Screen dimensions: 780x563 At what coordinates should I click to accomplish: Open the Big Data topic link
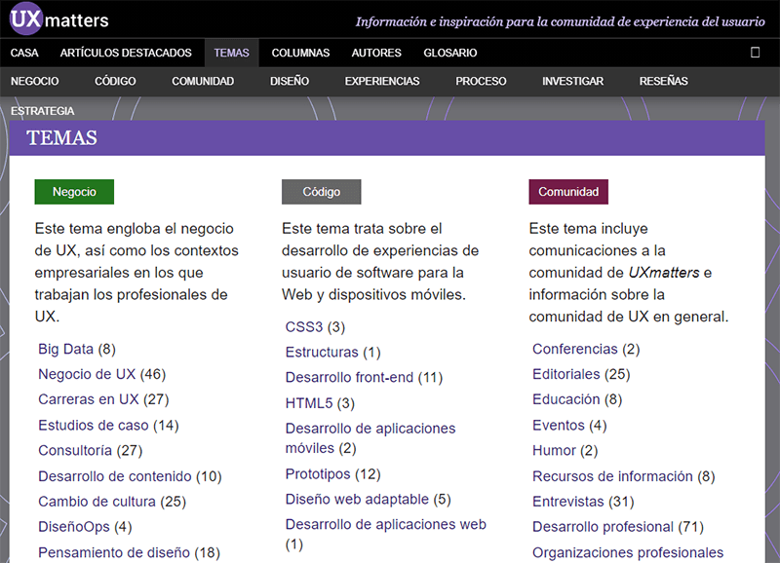click(66, 349)
